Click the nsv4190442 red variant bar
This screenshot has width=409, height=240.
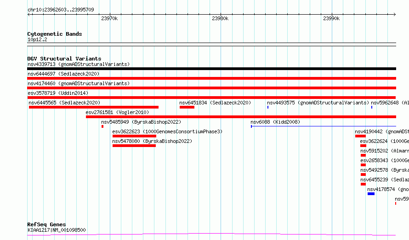click(360, 136)
